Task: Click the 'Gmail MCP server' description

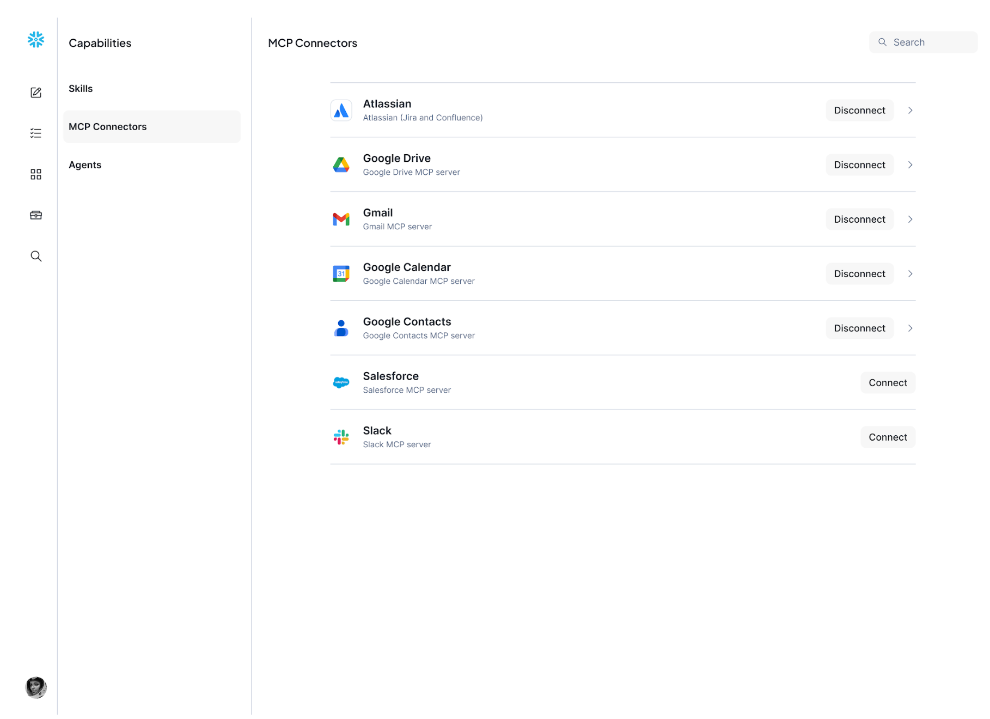Action: [x=398, y=227]
